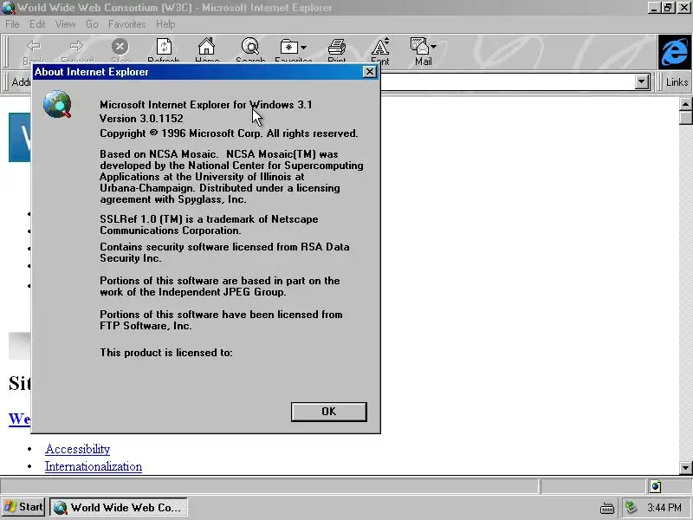Open the Favorites menu
The width and height of the screenshot is (693, 520).
click(126, 24)
